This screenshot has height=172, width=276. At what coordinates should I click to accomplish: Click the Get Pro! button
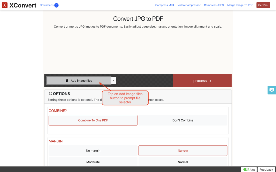point(263,5)
